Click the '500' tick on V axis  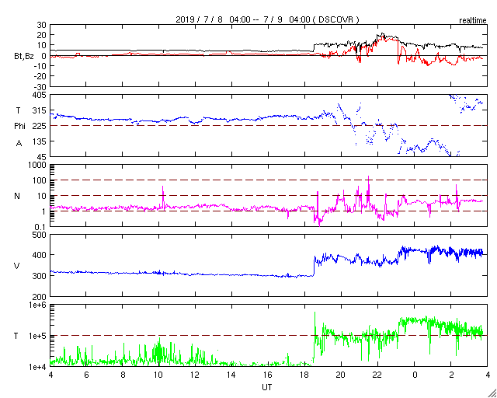point(40,235)
